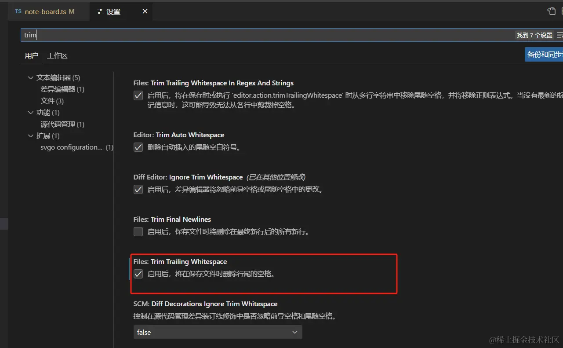This screenshot has width=563, height=348.
Task: Click the 已在其他位置修改 link
Action: [x=276, y=177]
